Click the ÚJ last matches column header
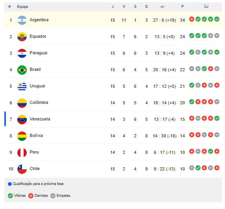This screenshot has height=209, width=225. [x=206, y=6]
